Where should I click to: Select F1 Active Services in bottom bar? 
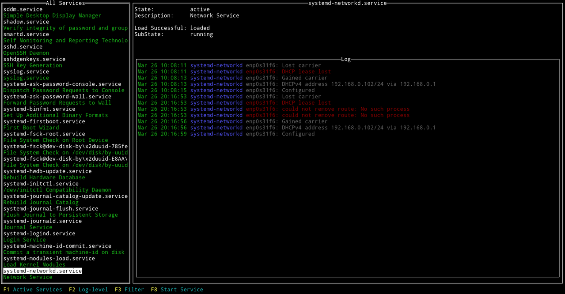tap(33, 290)
